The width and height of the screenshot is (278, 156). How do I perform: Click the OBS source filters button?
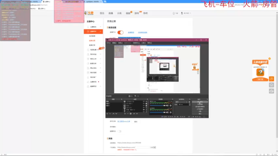click(x=137, y=96)
